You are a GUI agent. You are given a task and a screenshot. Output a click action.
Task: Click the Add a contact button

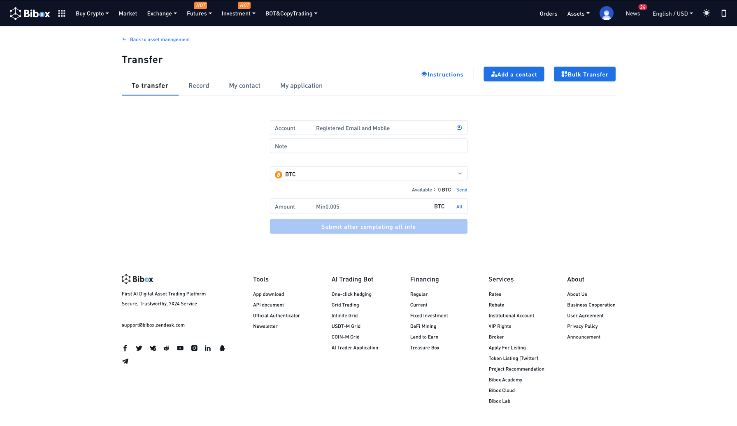coord(514,74)
